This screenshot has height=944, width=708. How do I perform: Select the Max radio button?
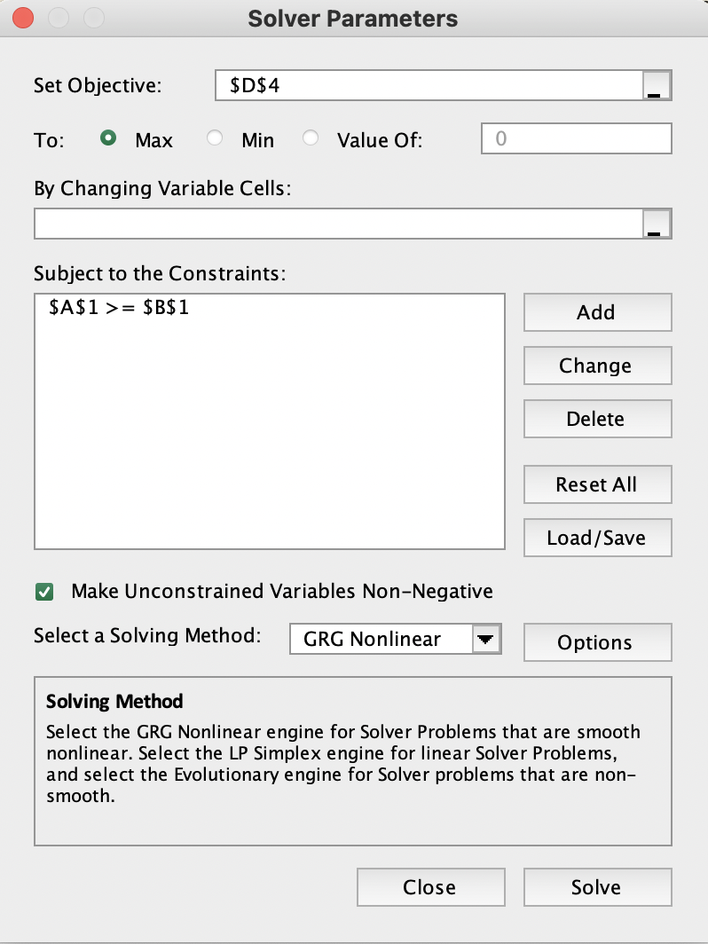[x=109, y=139]
